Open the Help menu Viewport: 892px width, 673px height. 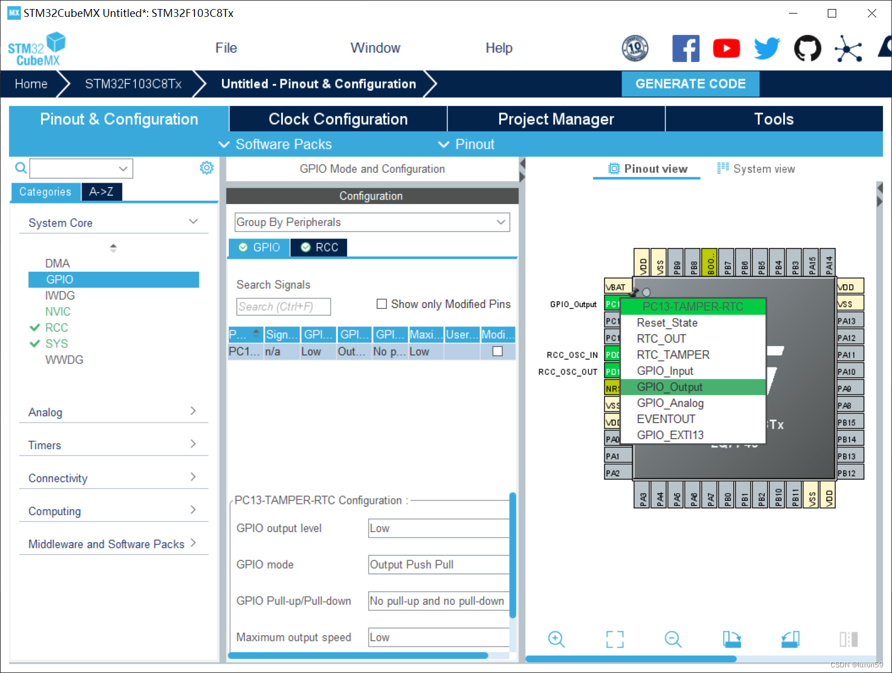(x=499, y=48)
